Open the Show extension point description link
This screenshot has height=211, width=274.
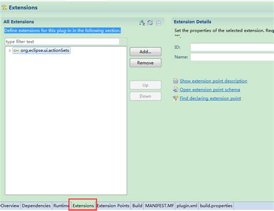[x=213, y=81]
